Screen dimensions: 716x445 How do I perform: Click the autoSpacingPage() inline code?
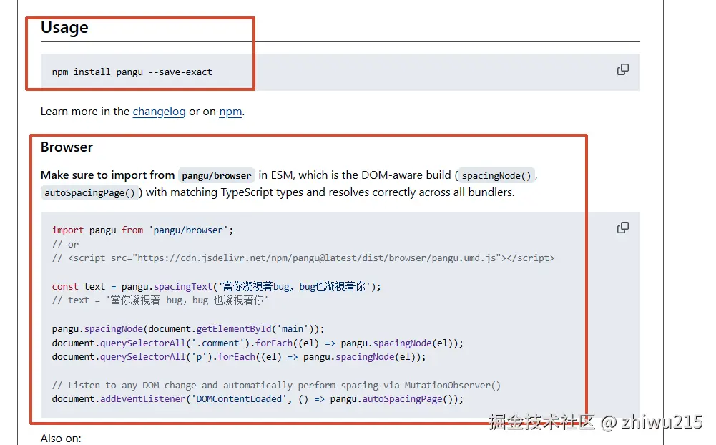point(90,192)
